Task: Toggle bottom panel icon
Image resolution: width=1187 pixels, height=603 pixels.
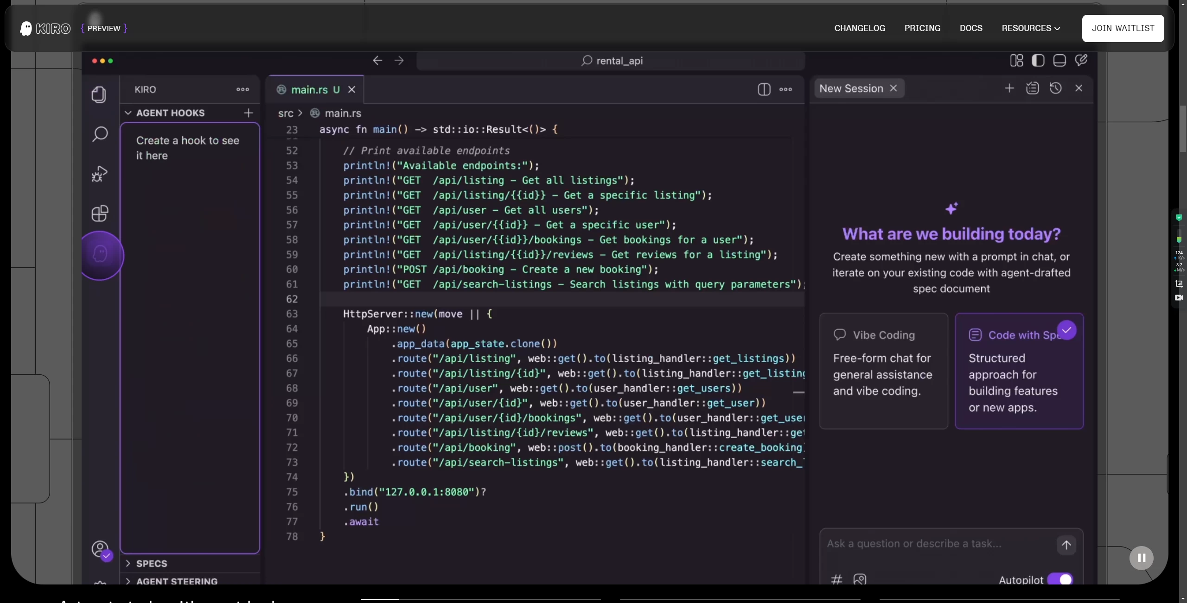Action: [x=1059, y=61]
